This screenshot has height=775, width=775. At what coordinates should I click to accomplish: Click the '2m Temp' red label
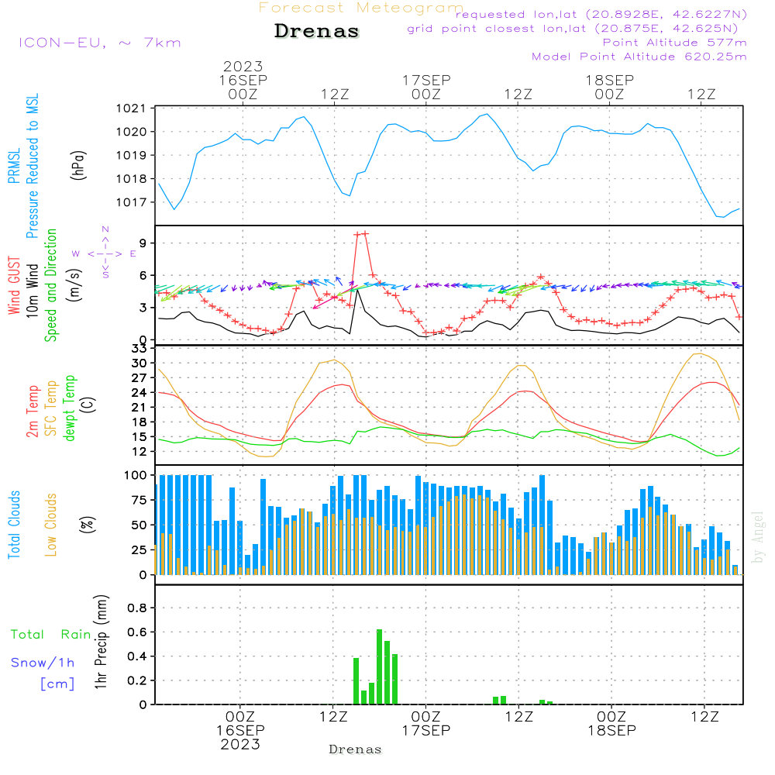[32, 412]
